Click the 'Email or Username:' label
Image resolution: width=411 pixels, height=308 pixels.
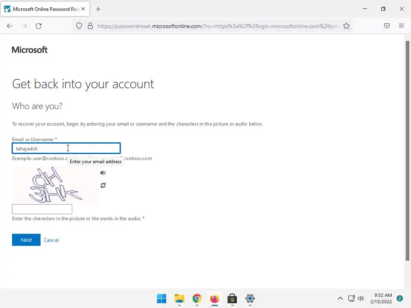35,139
